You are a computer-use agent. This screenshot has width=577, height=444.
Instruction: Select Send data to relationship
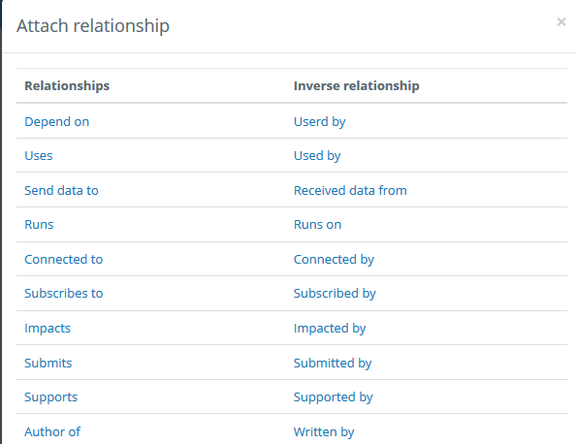click(61, 191)
